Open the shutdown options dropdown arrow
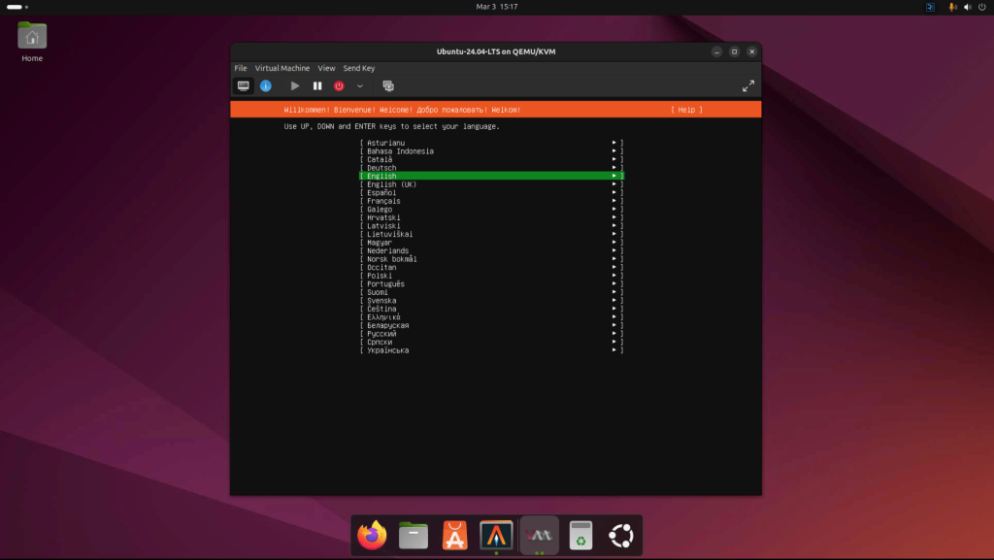The width and height of the screenshot is (994, 560). 359,85
